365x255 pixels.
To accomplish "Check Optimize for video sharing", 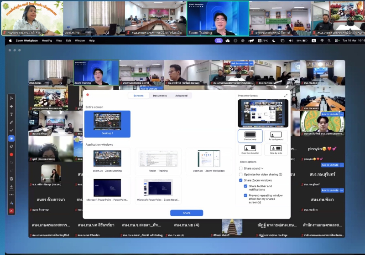I will 241,174.
